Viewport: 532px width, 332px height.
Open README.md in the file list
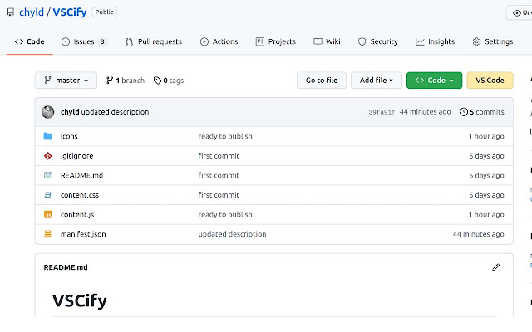(81, 175)
